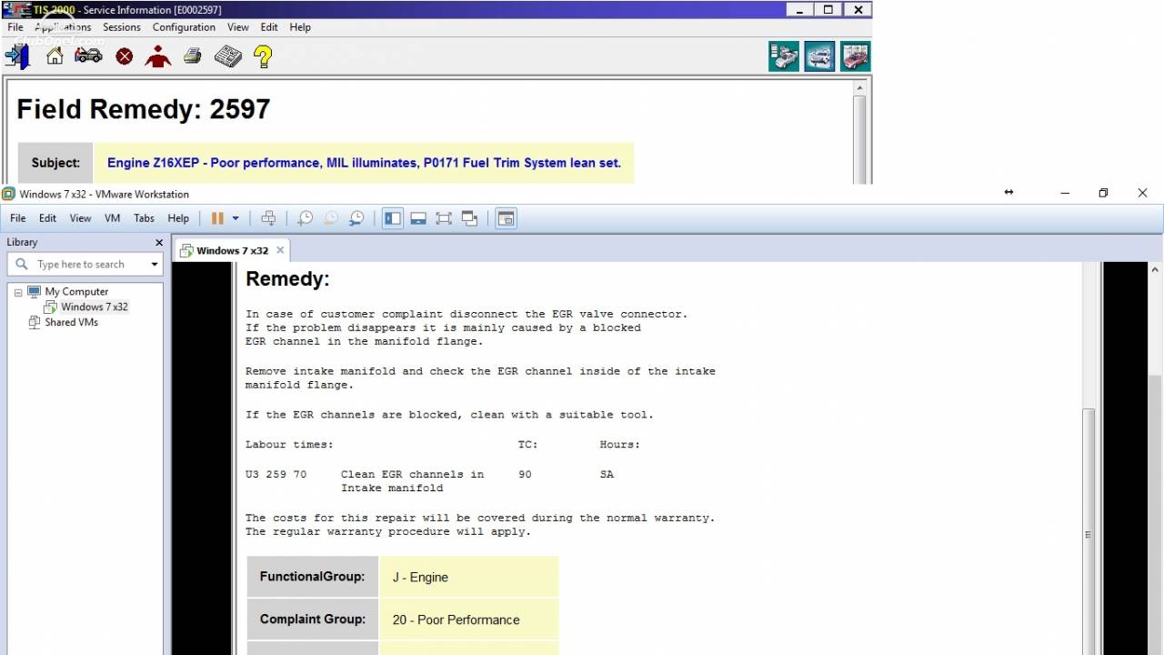The height and width of the screenshot is (655, 1164).
Task: Send Ctrl+Alt+Del to the guest icon
Action: coord(268,218)
